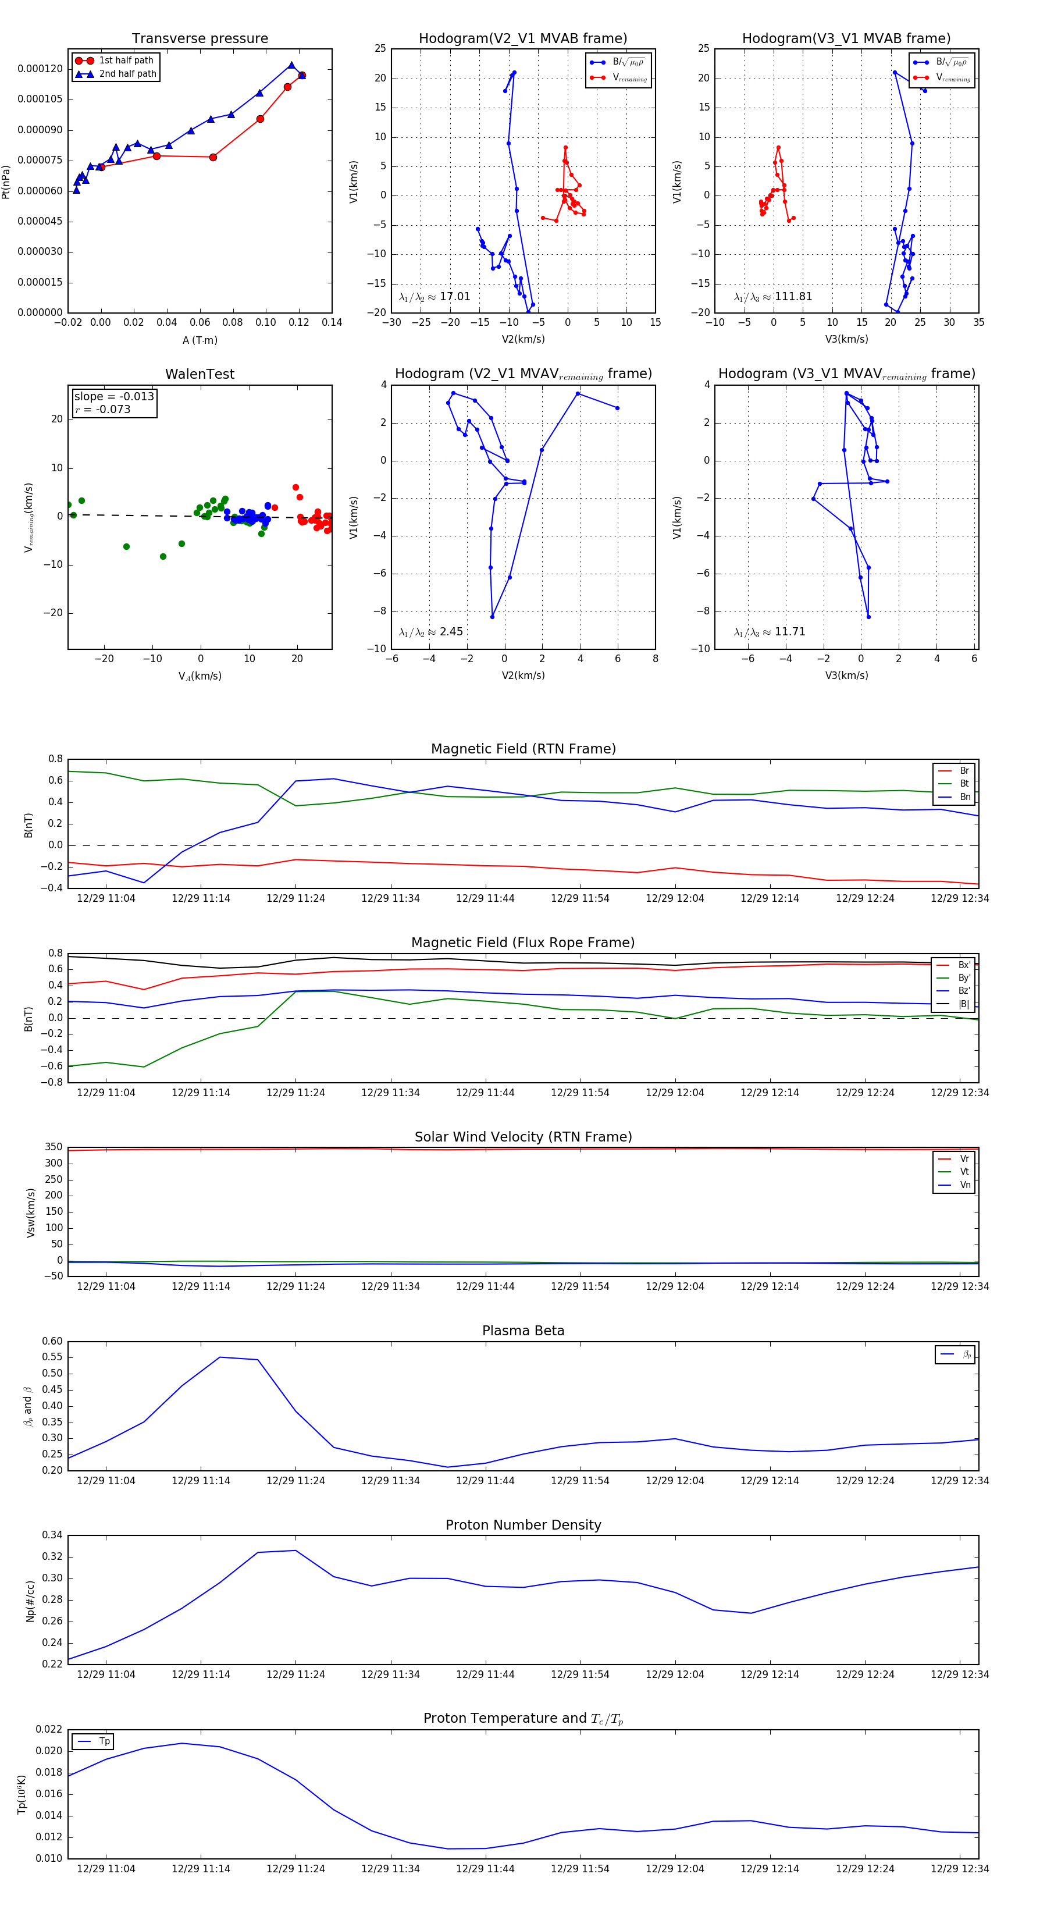
Task: Click the 'Vsw(km/s)' y-axis label
Action: pos(31,1213)
